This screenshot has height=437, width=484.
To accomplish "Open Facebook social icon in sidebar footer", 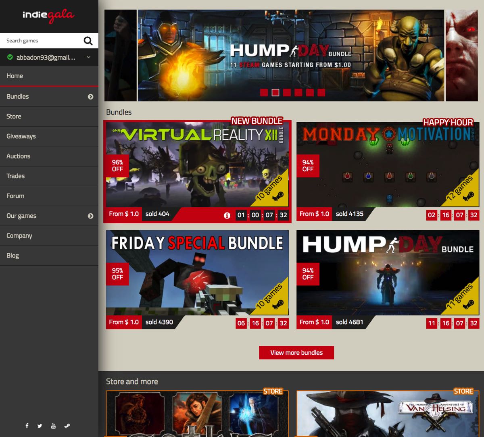I will [x=27, y=426].
